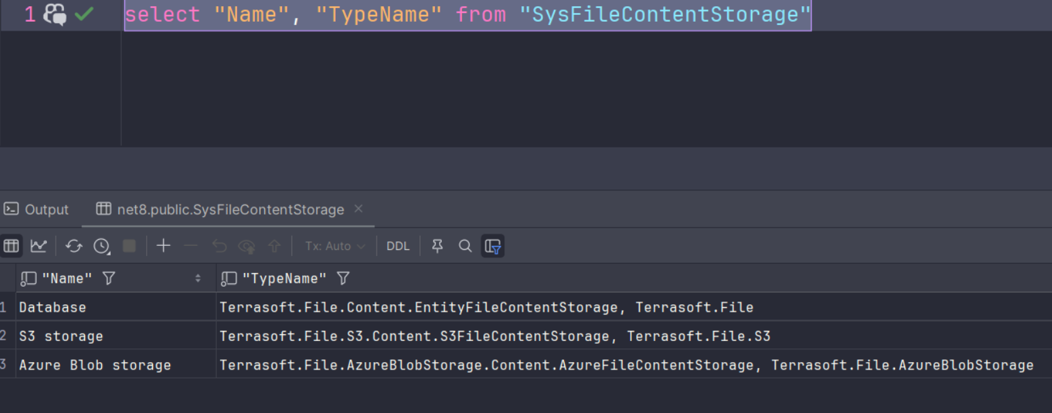
Task: Click the DDL button
Action: (x=398, y=246)
